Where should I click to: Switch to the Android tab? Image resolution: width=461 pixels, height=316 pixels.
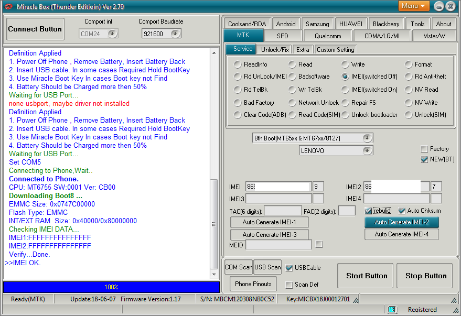pos(286,24)
